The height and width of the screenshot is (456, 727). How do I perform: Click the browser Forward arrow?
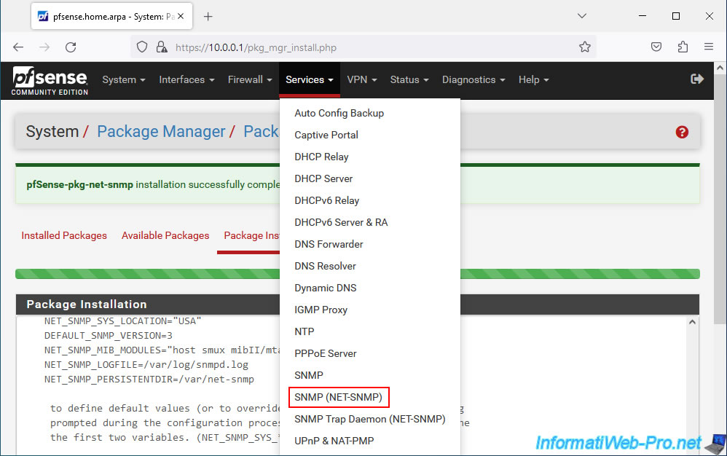click(x=44, y=47)
